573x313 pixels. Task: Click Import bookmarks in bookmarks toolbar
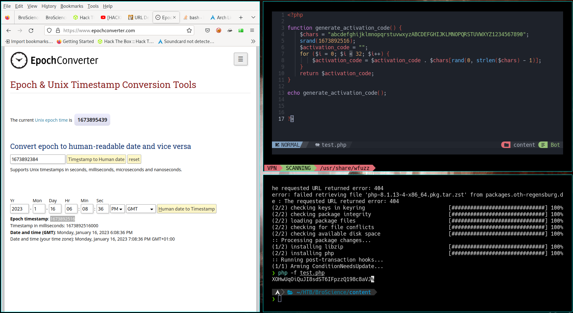pyautogui.click(x=29, y=41)
